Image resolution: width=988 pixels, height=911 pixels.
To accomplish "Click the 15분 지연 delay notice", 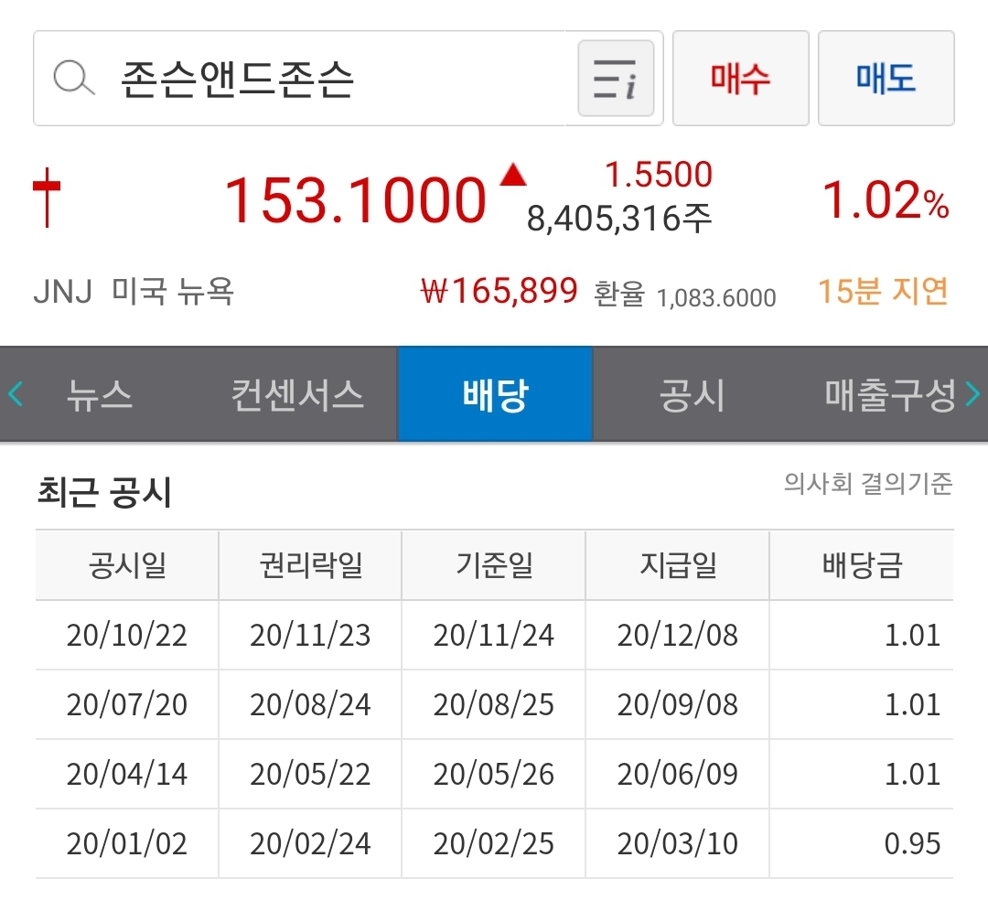I will (x=883, y=291).
